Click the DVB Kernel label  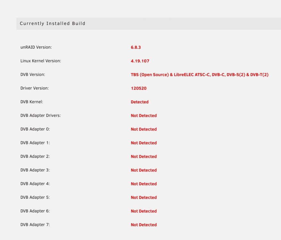click(x=32, y=102)
